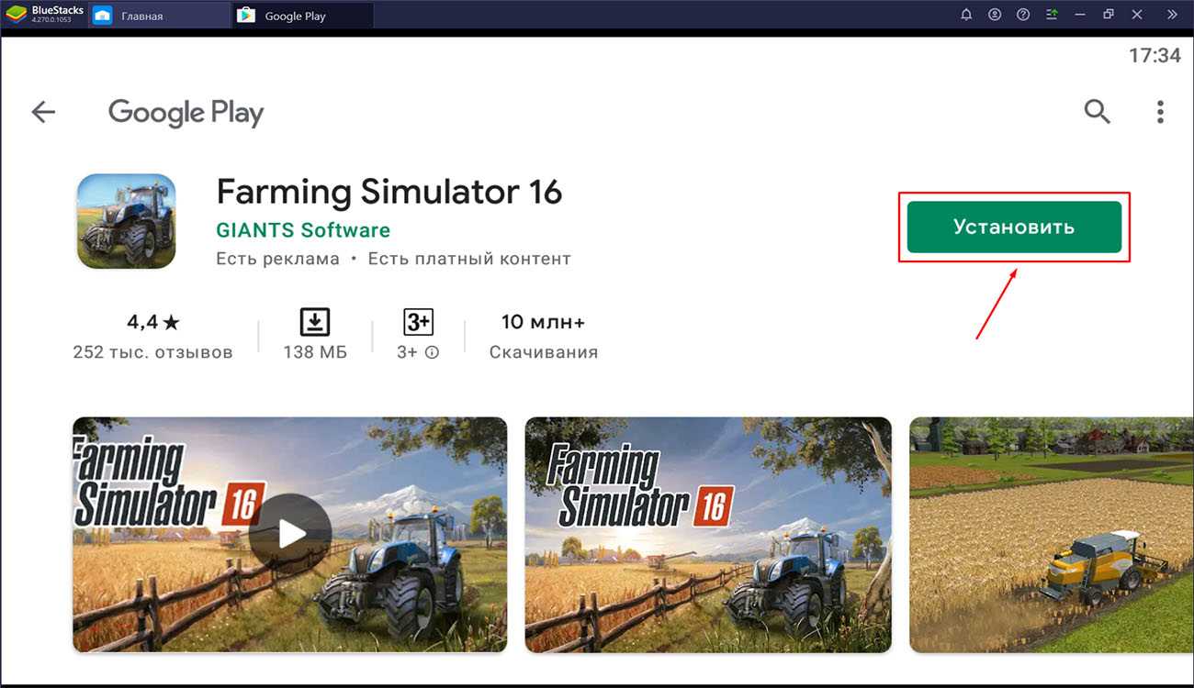Open the BlueStacks help question mark
Image resolution: width=1194 pixels, height=688 pixels.
tap(1023, 15)
